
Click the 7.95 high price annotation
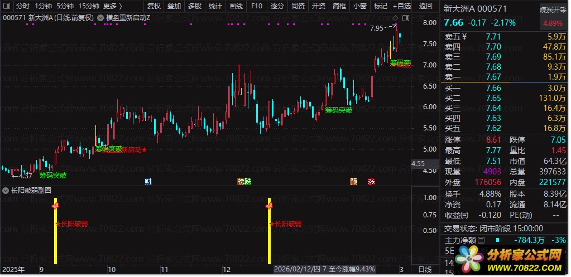coord(376,28)
